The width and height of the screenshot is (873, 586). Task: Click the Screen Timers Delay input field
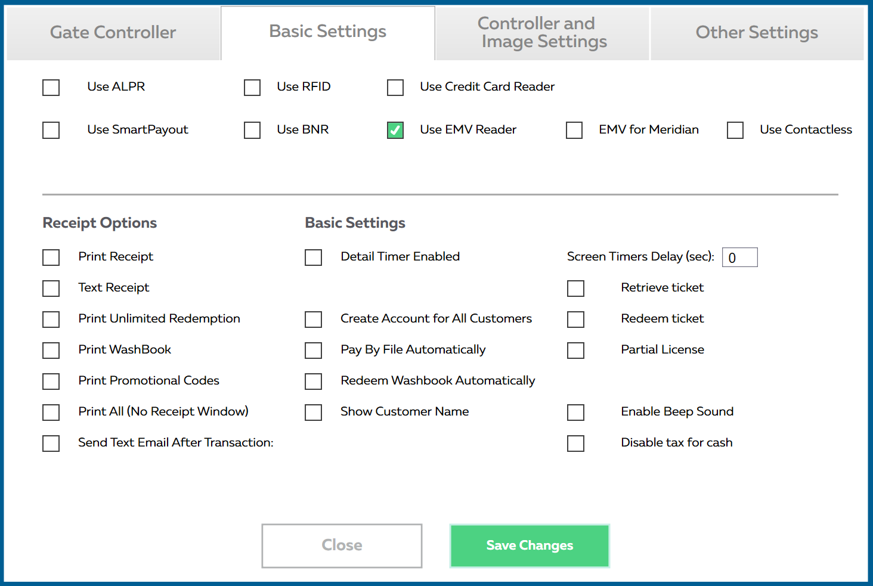pos(739,257)
